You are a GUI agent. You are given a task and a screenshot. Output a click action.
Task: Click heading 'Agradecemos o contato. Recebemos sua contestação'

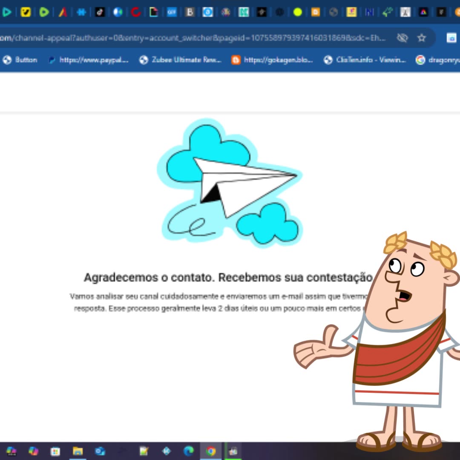tap(228, 277)
